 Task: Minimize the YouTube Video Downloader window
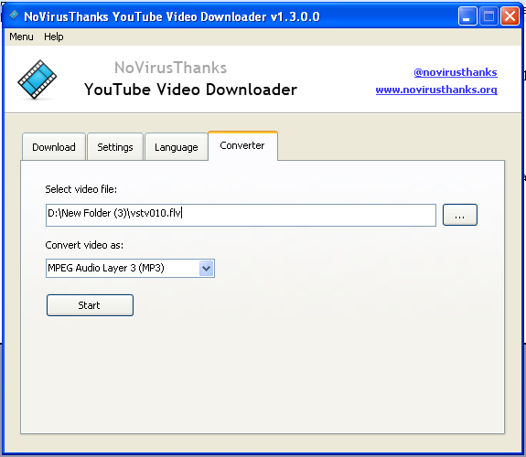467,16
